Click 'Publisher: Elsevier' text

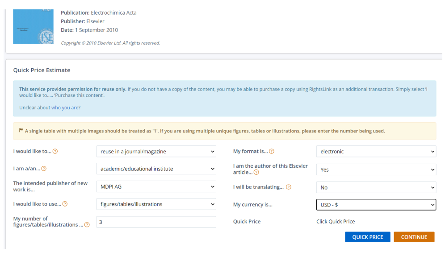coord(83,21)
